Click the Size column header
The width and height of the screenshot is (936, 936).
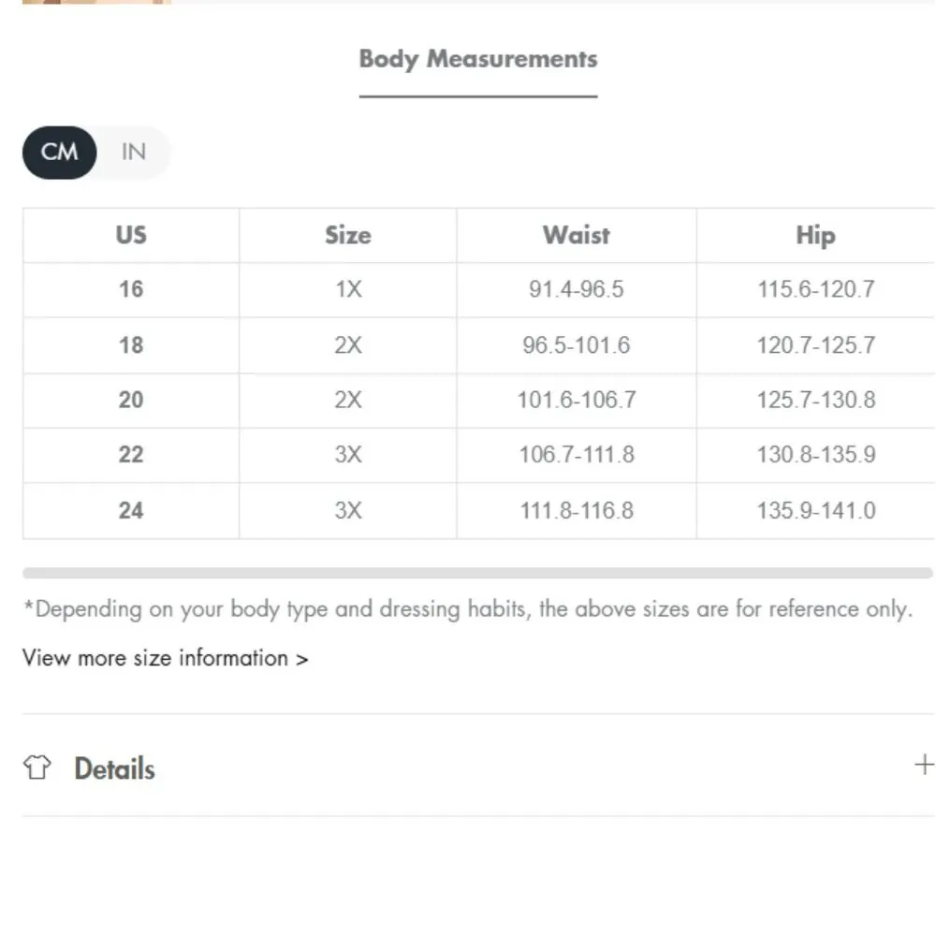(x=347, y=235)
